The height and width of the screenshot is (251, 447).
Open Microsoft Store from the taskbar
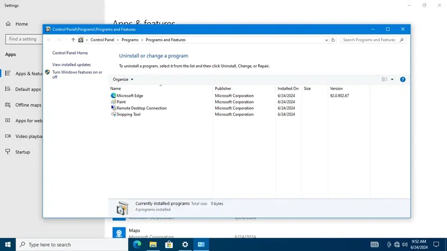[x=169, y=244]
